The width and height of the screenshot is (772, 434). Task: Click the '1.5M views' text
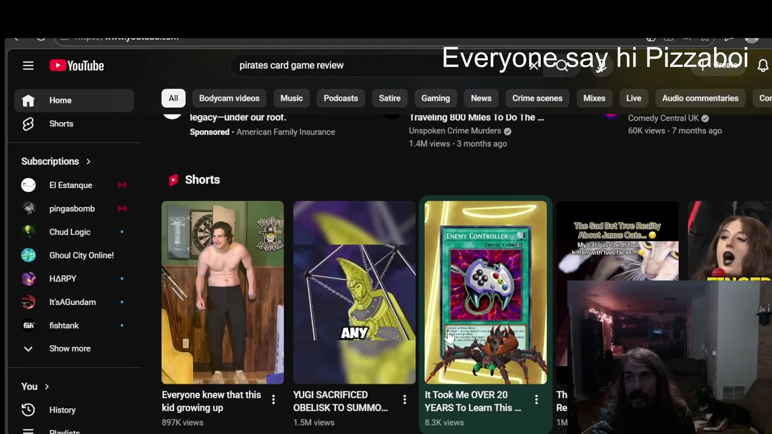pos(314,423)
